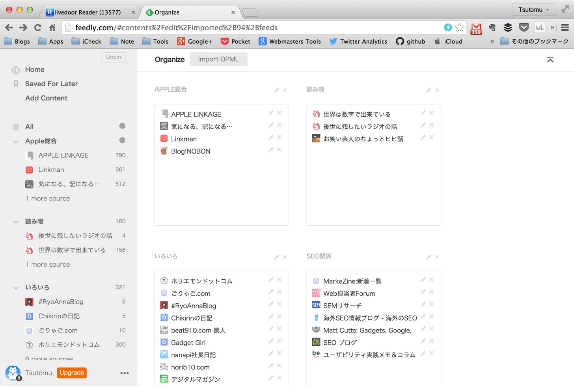574x386 pixels.
Task: Click the edit pencil for ホリエモンドットコム in the organize panel
Action: [271, 280]
